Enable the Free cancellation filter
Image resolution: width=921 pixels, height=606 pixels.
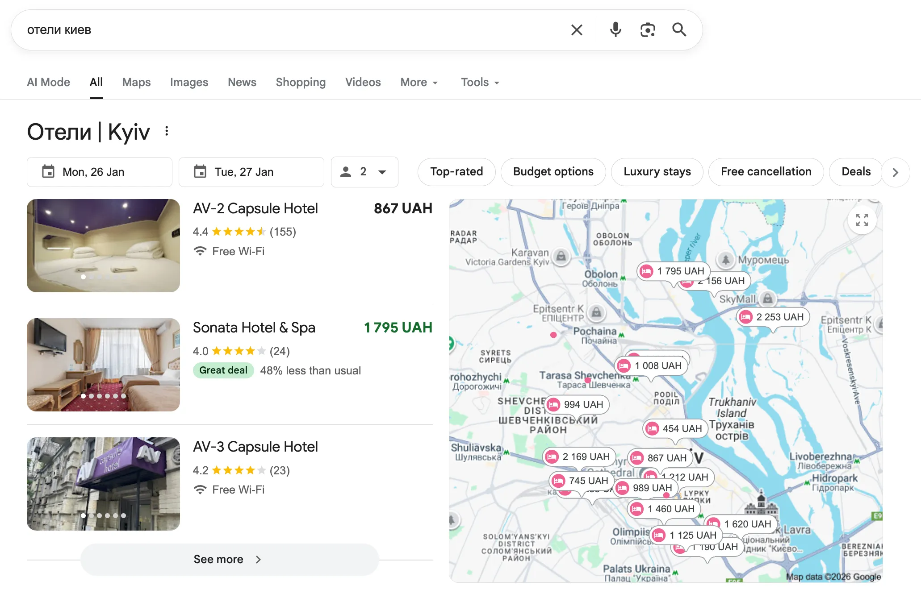point(766,172)
